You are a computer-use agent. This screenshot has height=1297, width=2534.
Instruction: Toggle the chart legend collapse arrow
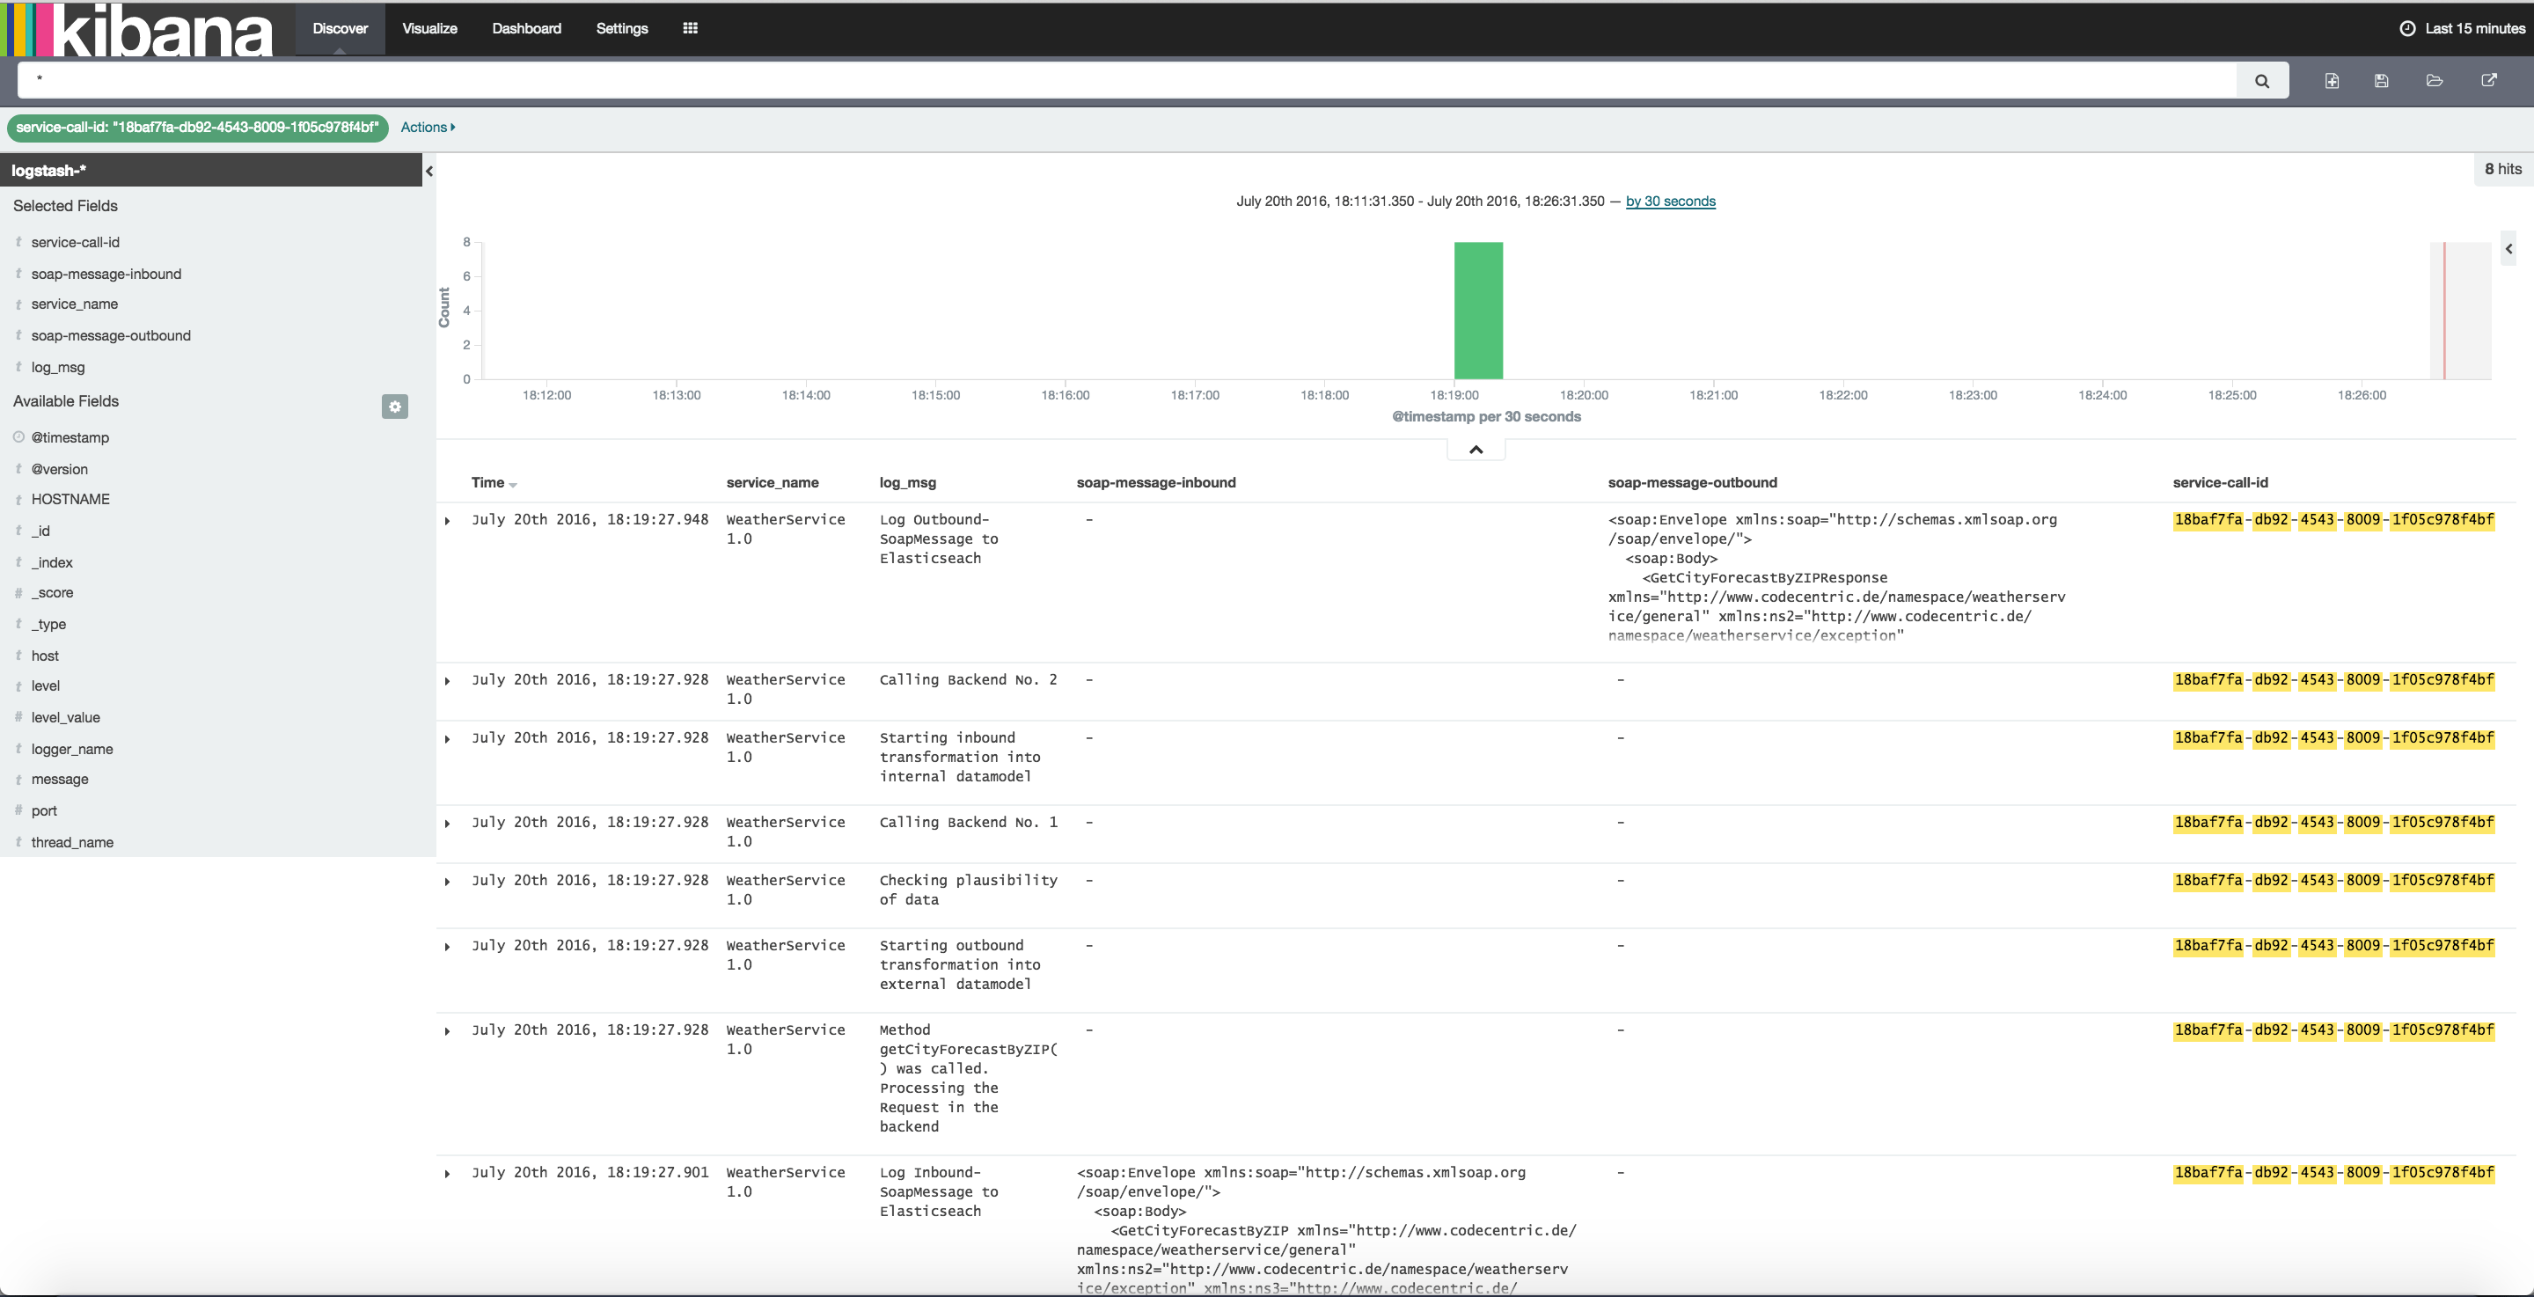pos(2508,249)
